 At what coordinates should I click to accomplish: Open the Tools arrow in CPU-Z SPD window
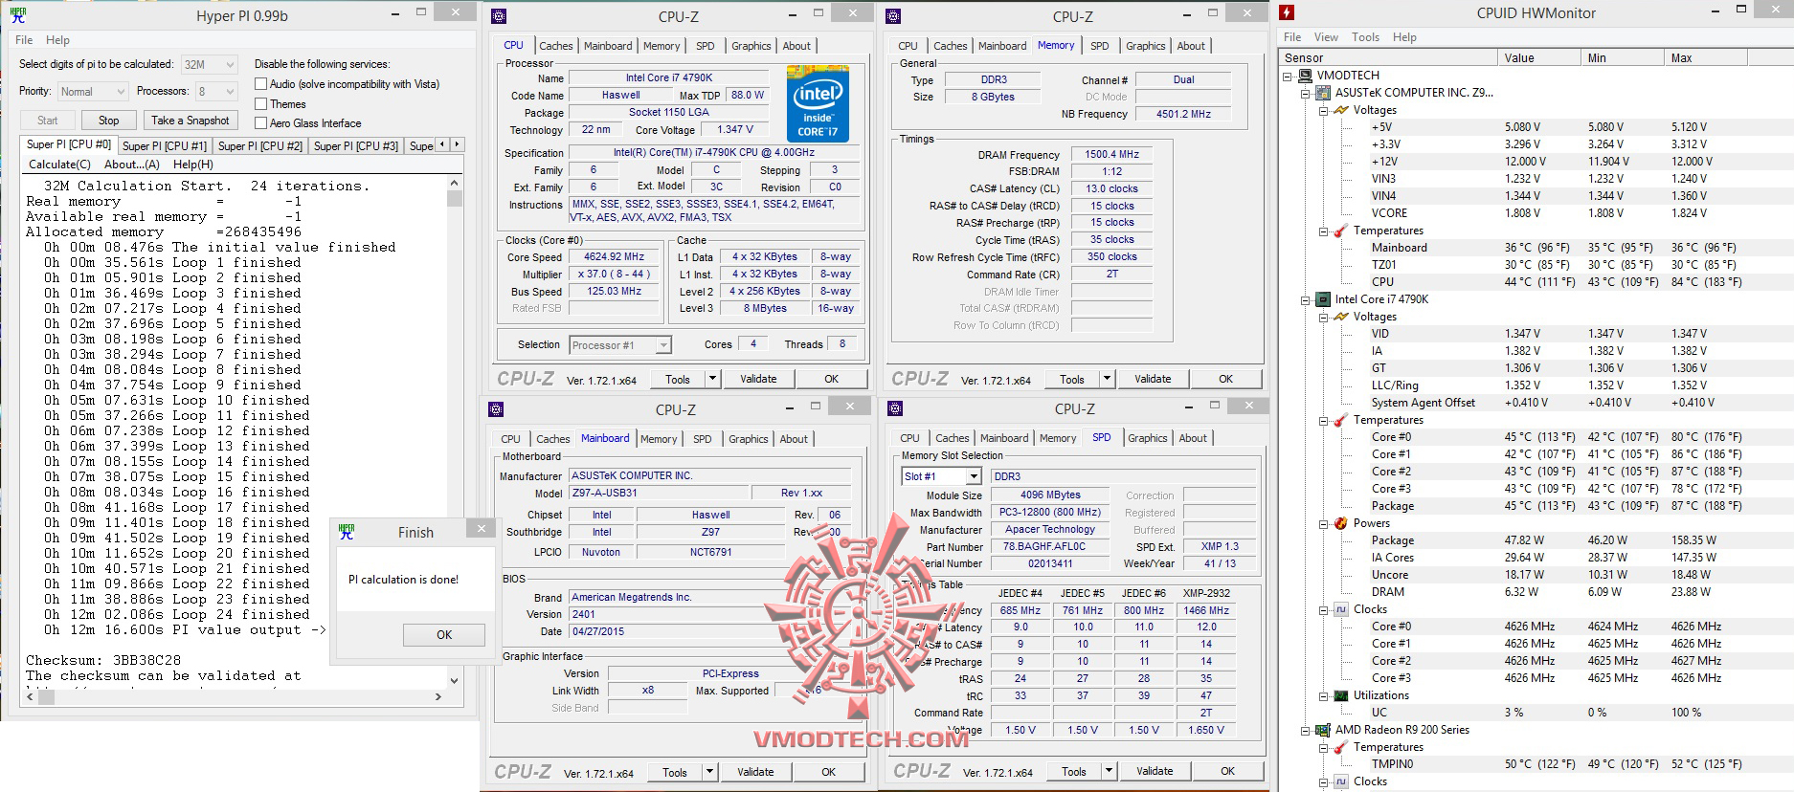[1109, 771]
